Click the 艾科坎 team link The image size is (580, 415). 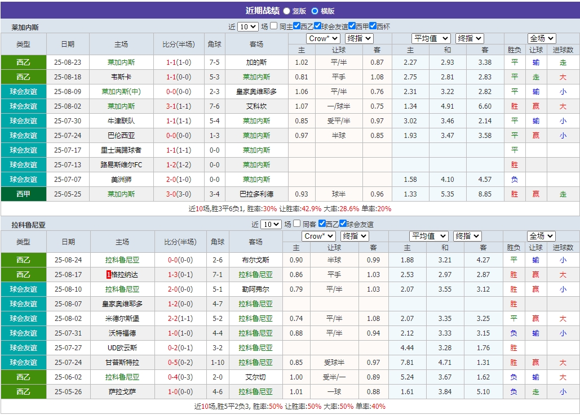[255, 106]
